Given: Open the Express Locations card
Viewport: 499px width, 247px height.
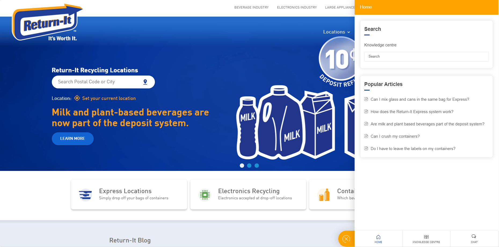Looking at the screenshot, I should (129, 194).
